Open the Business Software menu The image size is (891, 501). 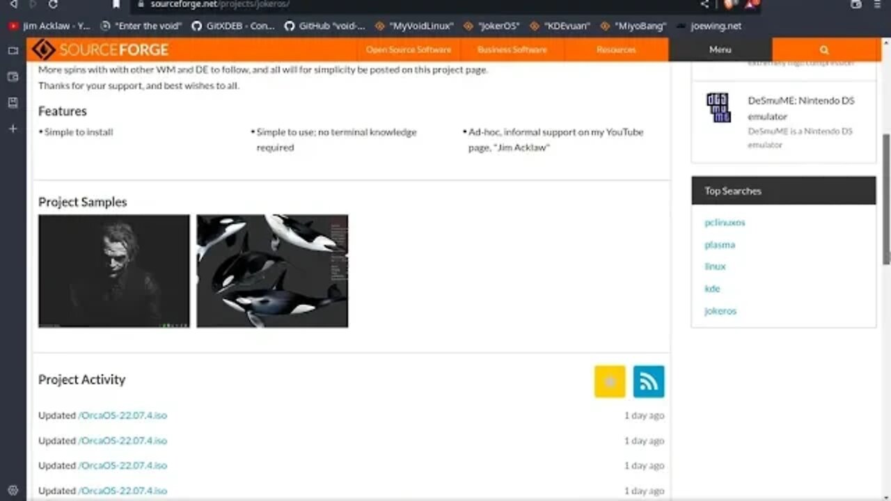512,49
